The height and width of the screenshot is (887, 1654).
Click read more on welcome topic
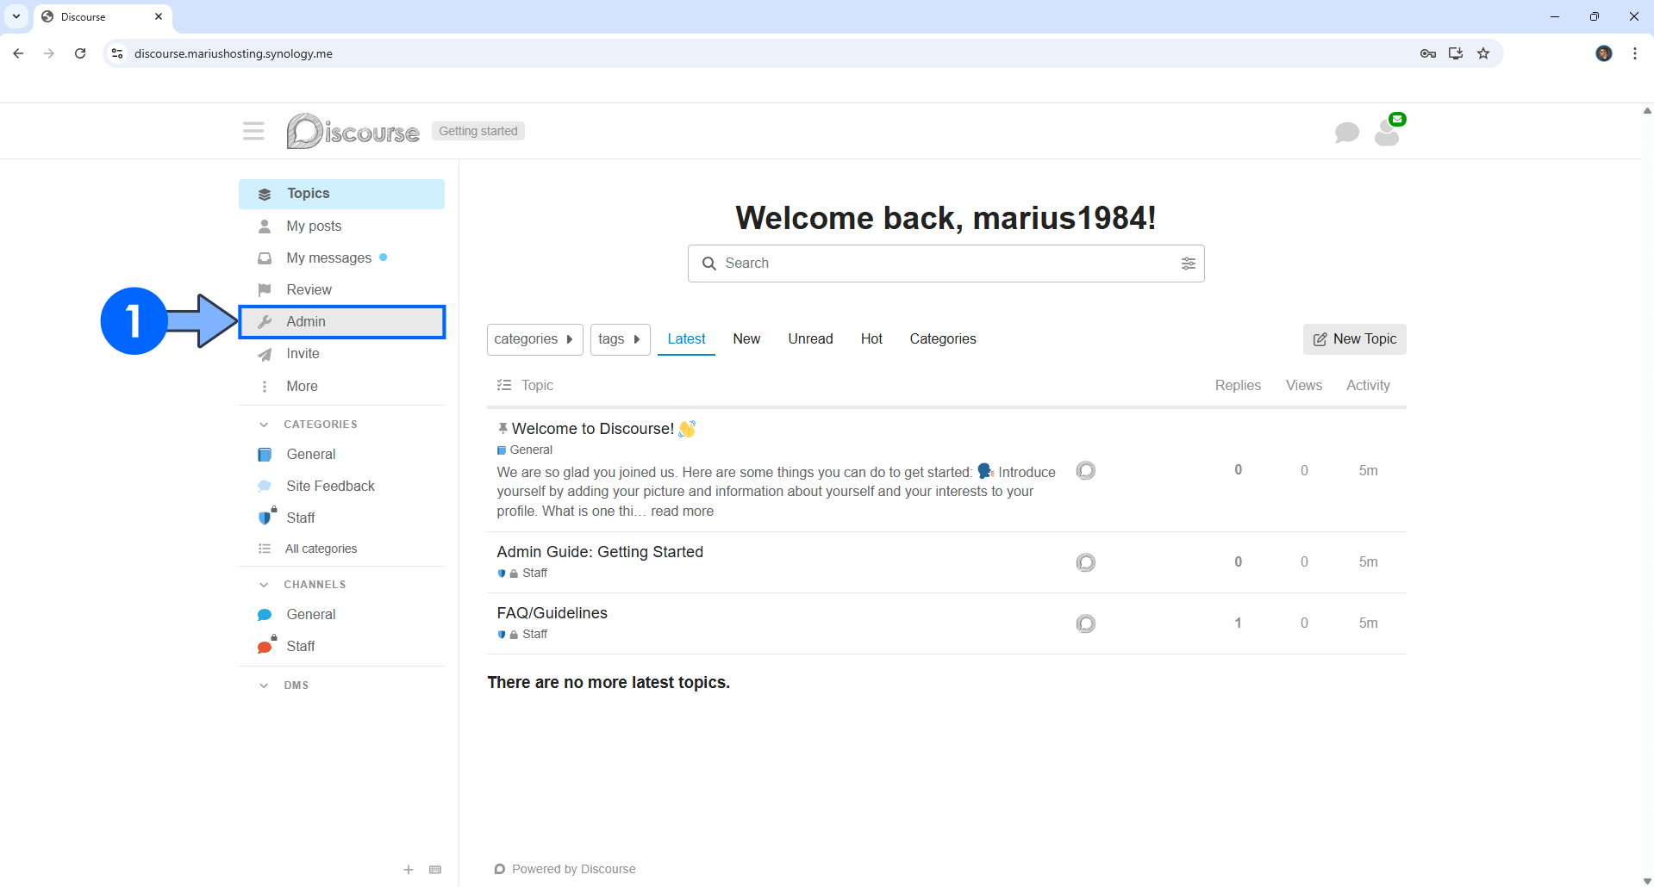[x=682, y=512]
